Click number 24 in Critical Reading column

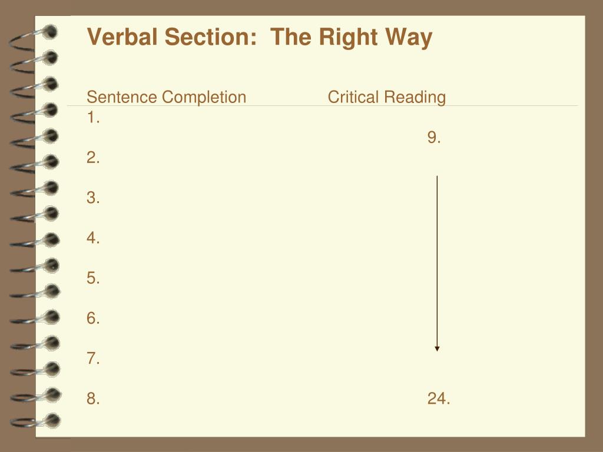(x=438, y=398)
